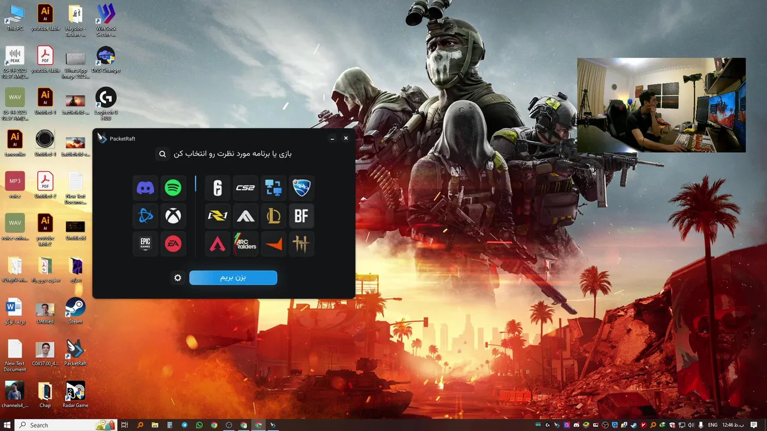Select the Heydoo folder on desktop
The height and width of the screenshot is (431, 767).
click(x=76, y=20)
